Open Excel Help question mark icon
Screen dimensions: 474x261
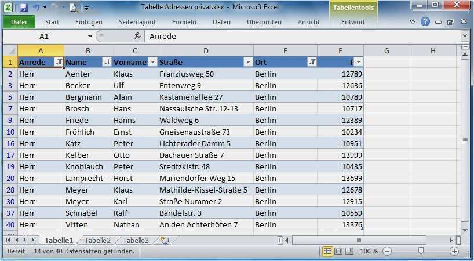[x=425, y=22]
